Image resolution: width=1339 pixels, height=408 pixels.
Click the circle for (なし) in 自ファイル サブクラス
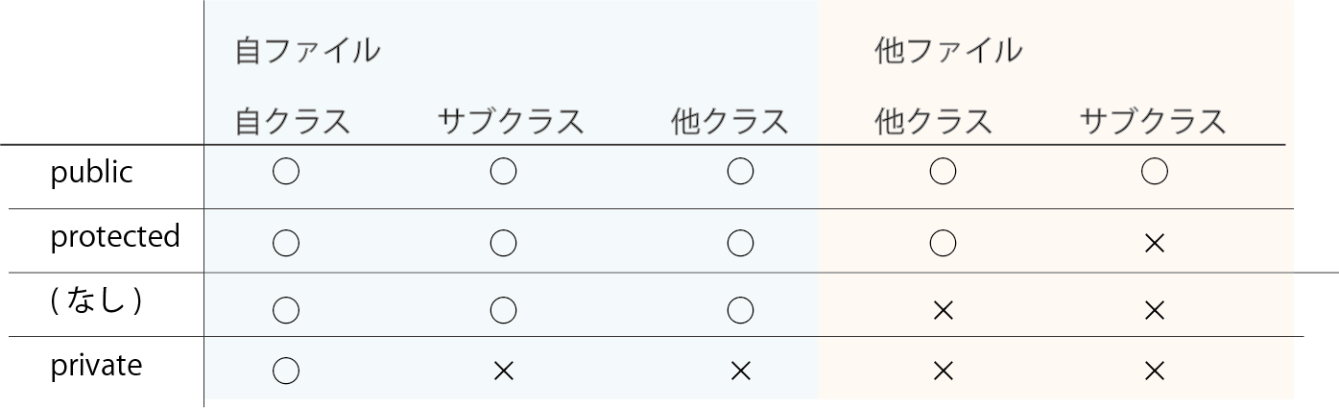pyautogui.click(x=503, y=309)
